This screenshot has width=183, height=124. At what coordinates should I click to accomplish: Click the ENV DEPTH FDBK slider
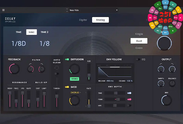[115, 99]
